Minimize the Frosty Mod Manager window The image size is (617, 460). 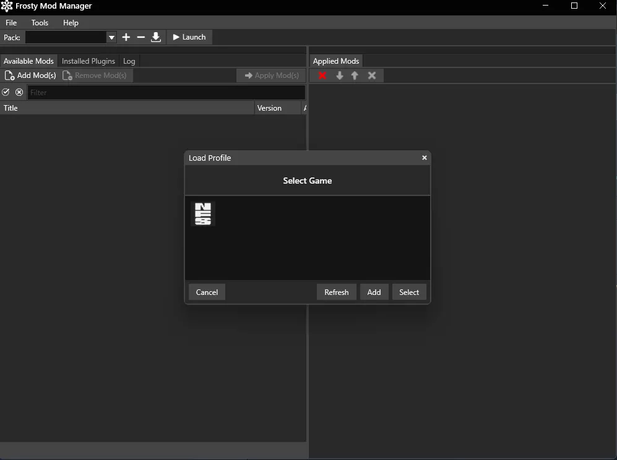(x=545, y=6)
